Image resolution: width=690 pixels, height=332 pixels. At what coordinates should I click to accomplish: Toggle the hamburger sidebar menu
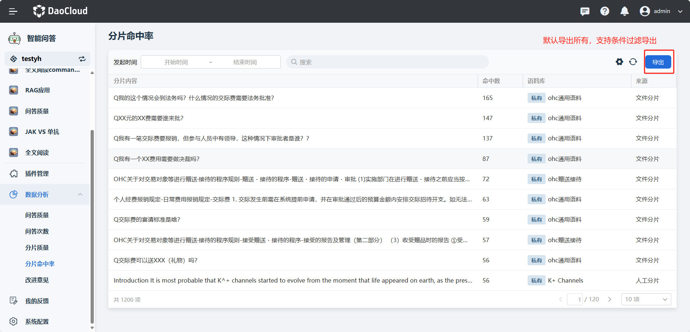click(13, 11)
